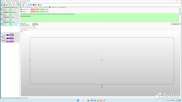Image resolution: width=182 pixels, height=102 pixels.
Task: Click the green toolbar icon beside refresh
Action: [x=4, y=5]
